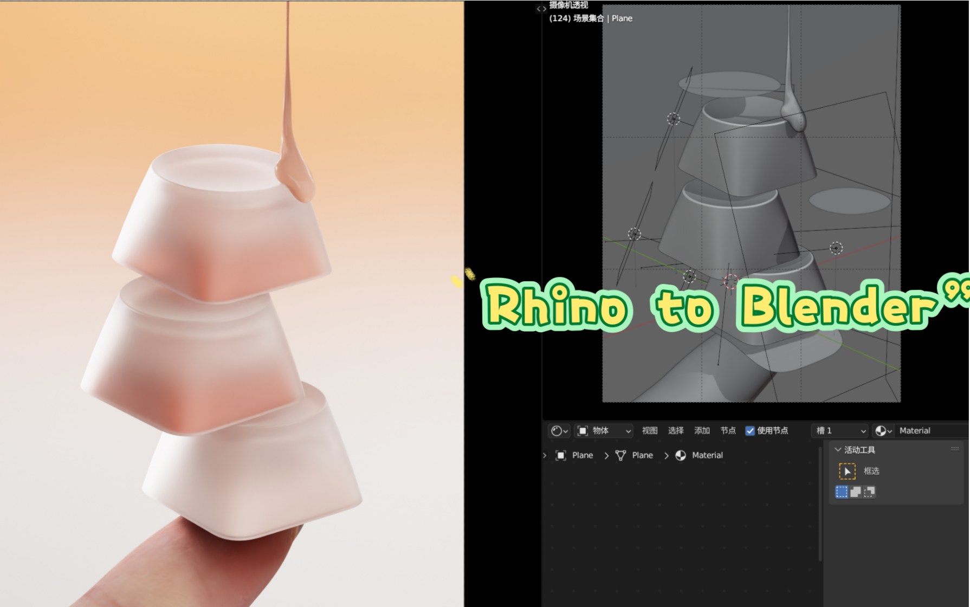Open the 槽 1 material slot dropdown

840,431
